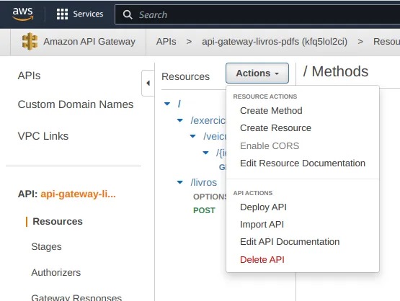Focus the AWS Search field

pyautogui.click(x=257, y=14)
